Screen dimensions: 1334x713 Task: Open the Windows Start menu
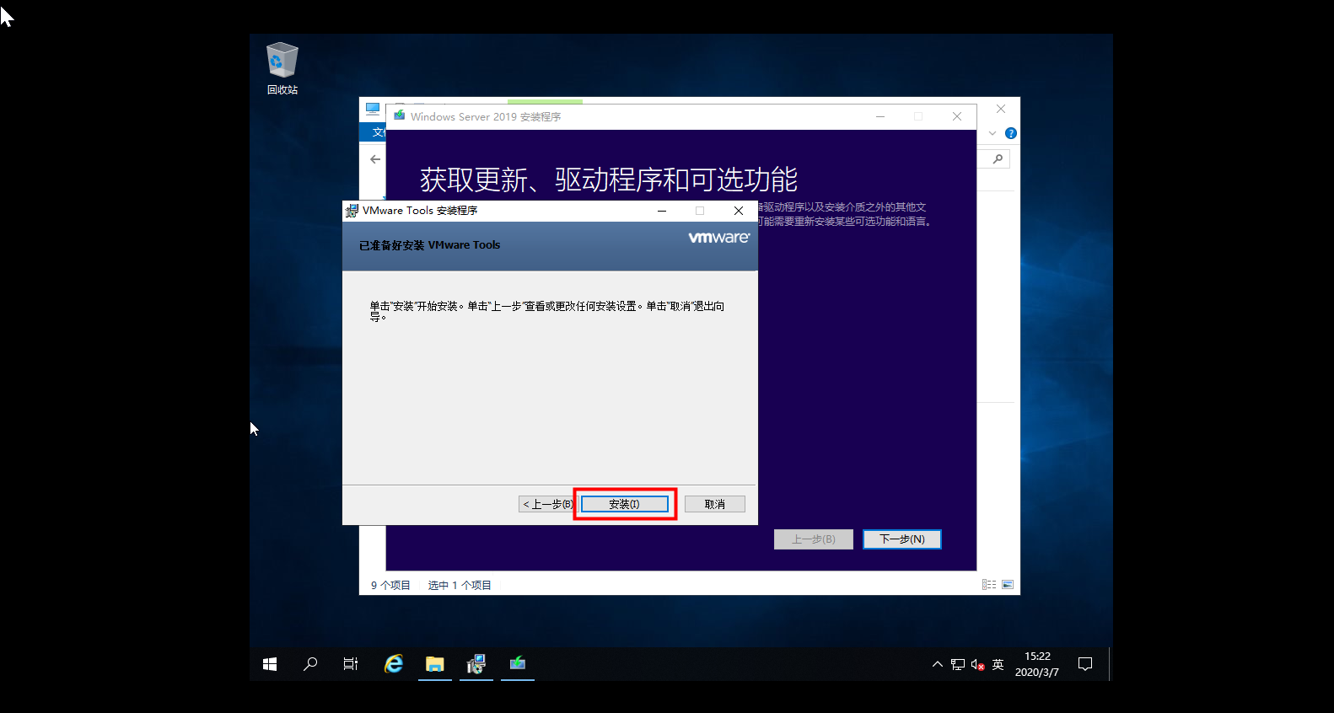coord(270,664)
